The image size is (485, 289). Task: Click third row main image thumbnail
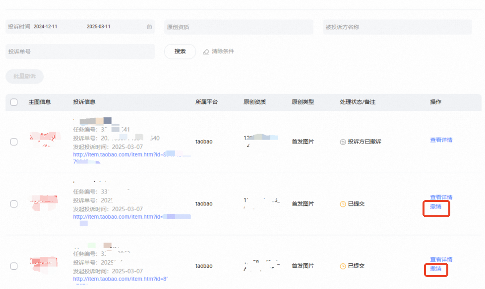[x=45, y=265]
